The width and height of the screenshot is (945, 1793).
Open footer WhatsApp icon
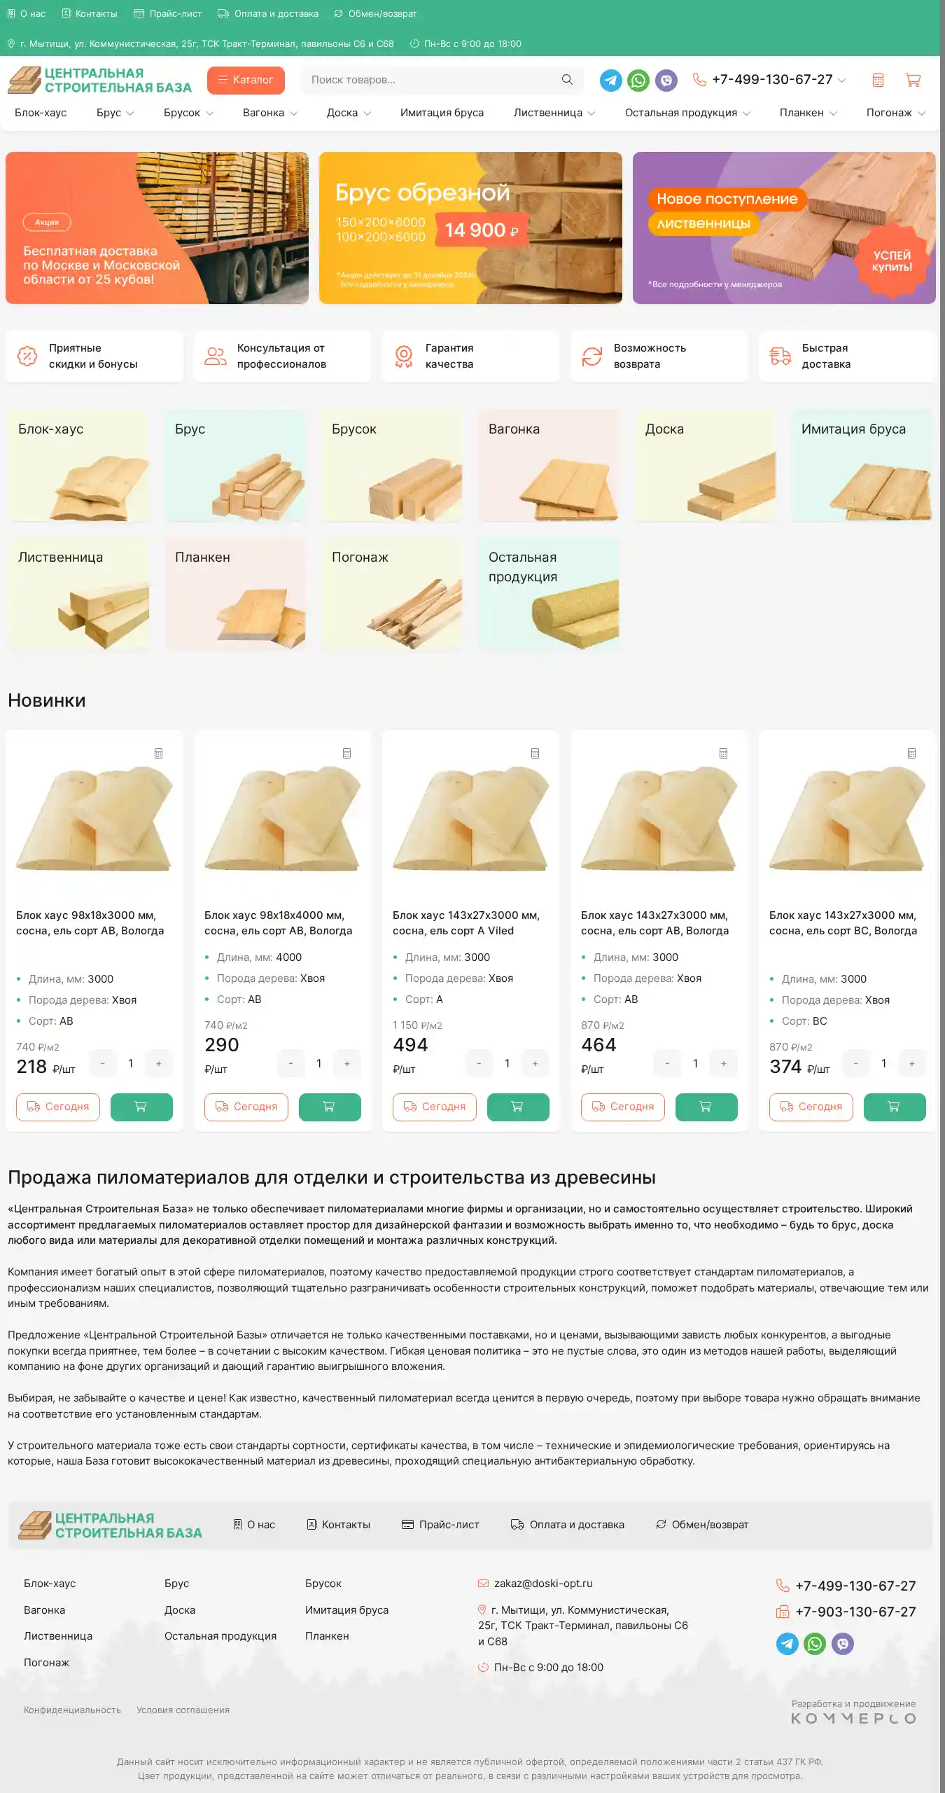coord(814,1643)
